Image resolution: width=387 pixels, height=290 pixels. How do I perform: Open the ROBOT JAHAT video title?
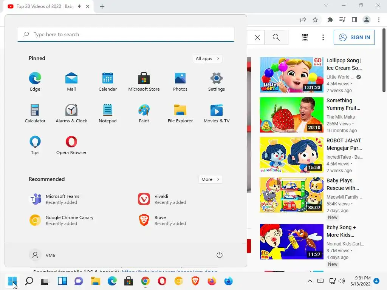[x=344, y=144]
